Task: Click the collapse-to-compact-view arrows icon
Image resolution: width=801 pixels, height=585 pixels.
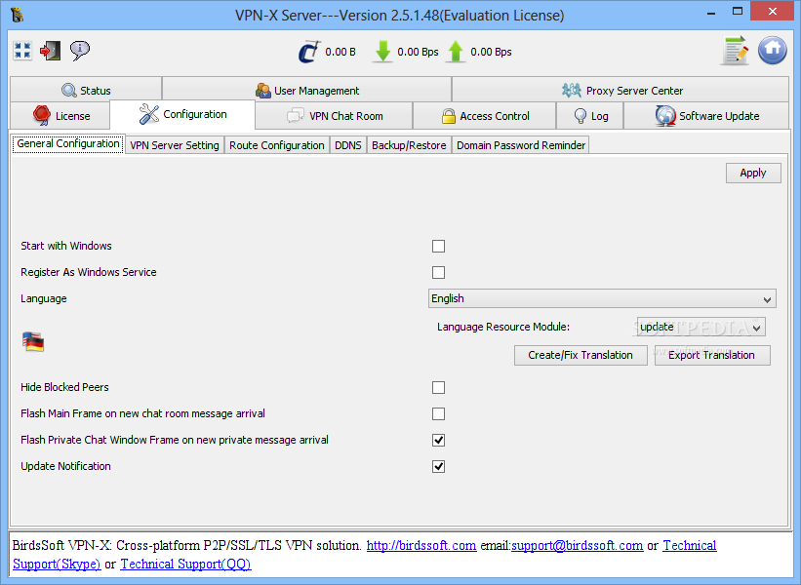Action: point(22,51)
